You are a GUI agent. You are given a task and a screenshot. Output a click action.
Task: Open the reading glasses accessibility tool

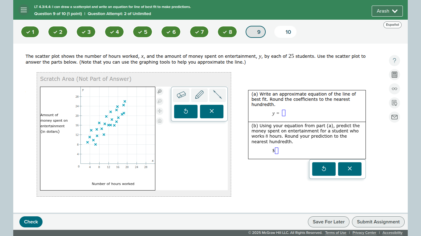(394, 88)
